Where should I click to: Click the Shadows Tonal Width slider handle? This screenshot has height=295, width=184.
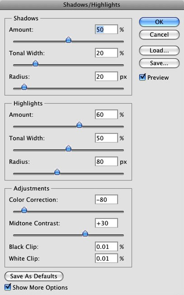click(36, 63)
